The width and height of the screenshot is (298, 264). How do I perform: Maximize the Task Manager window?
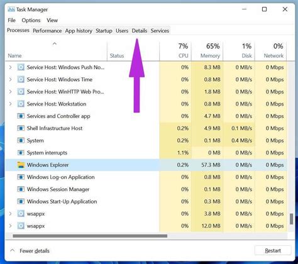coord(265,9)
